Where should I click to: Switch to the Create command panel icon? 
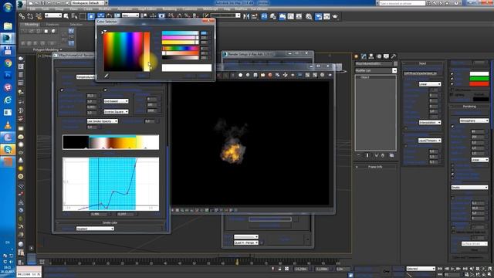tap(357, 56)
